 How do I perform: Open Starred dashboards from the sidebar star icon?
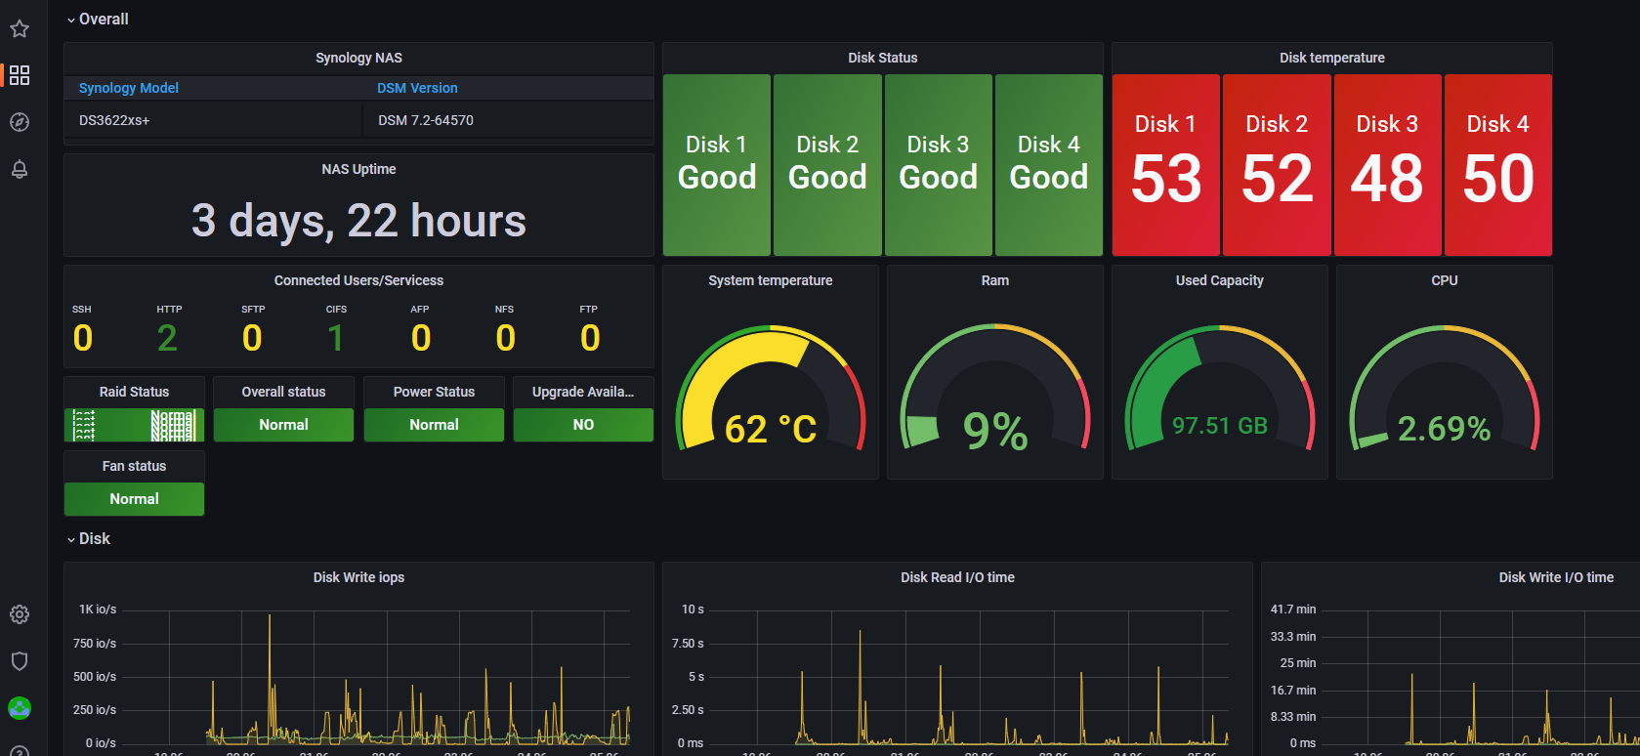coord(20,28)
